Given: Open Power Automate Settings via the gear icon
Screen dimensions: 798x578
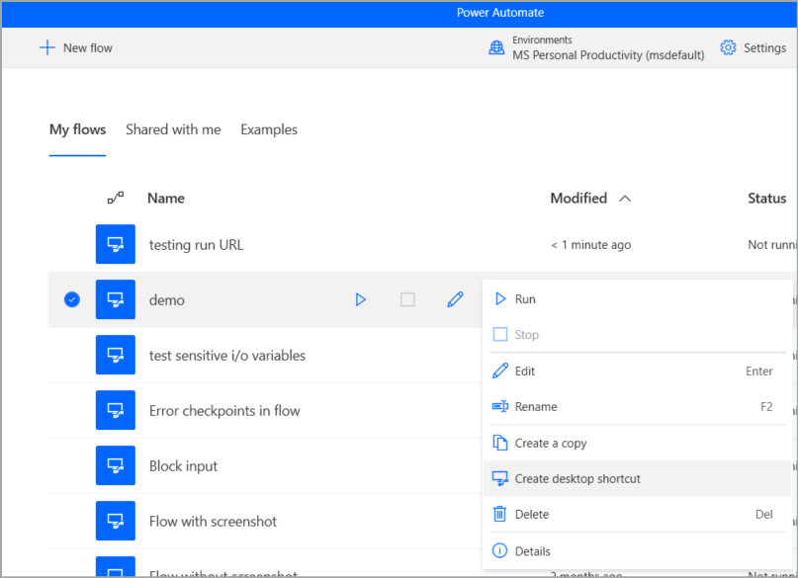Looking at the screenshot, I should click(x=729, y=47).
